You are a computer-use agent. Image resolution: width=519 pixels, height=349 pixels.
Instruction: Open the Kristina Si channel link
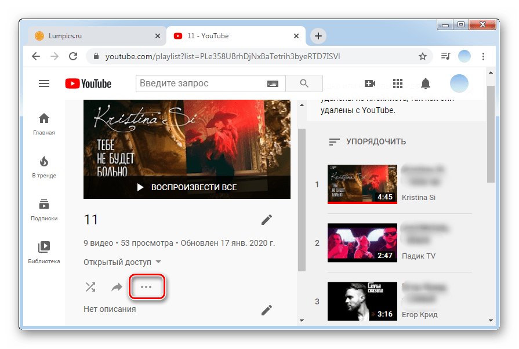418,198
